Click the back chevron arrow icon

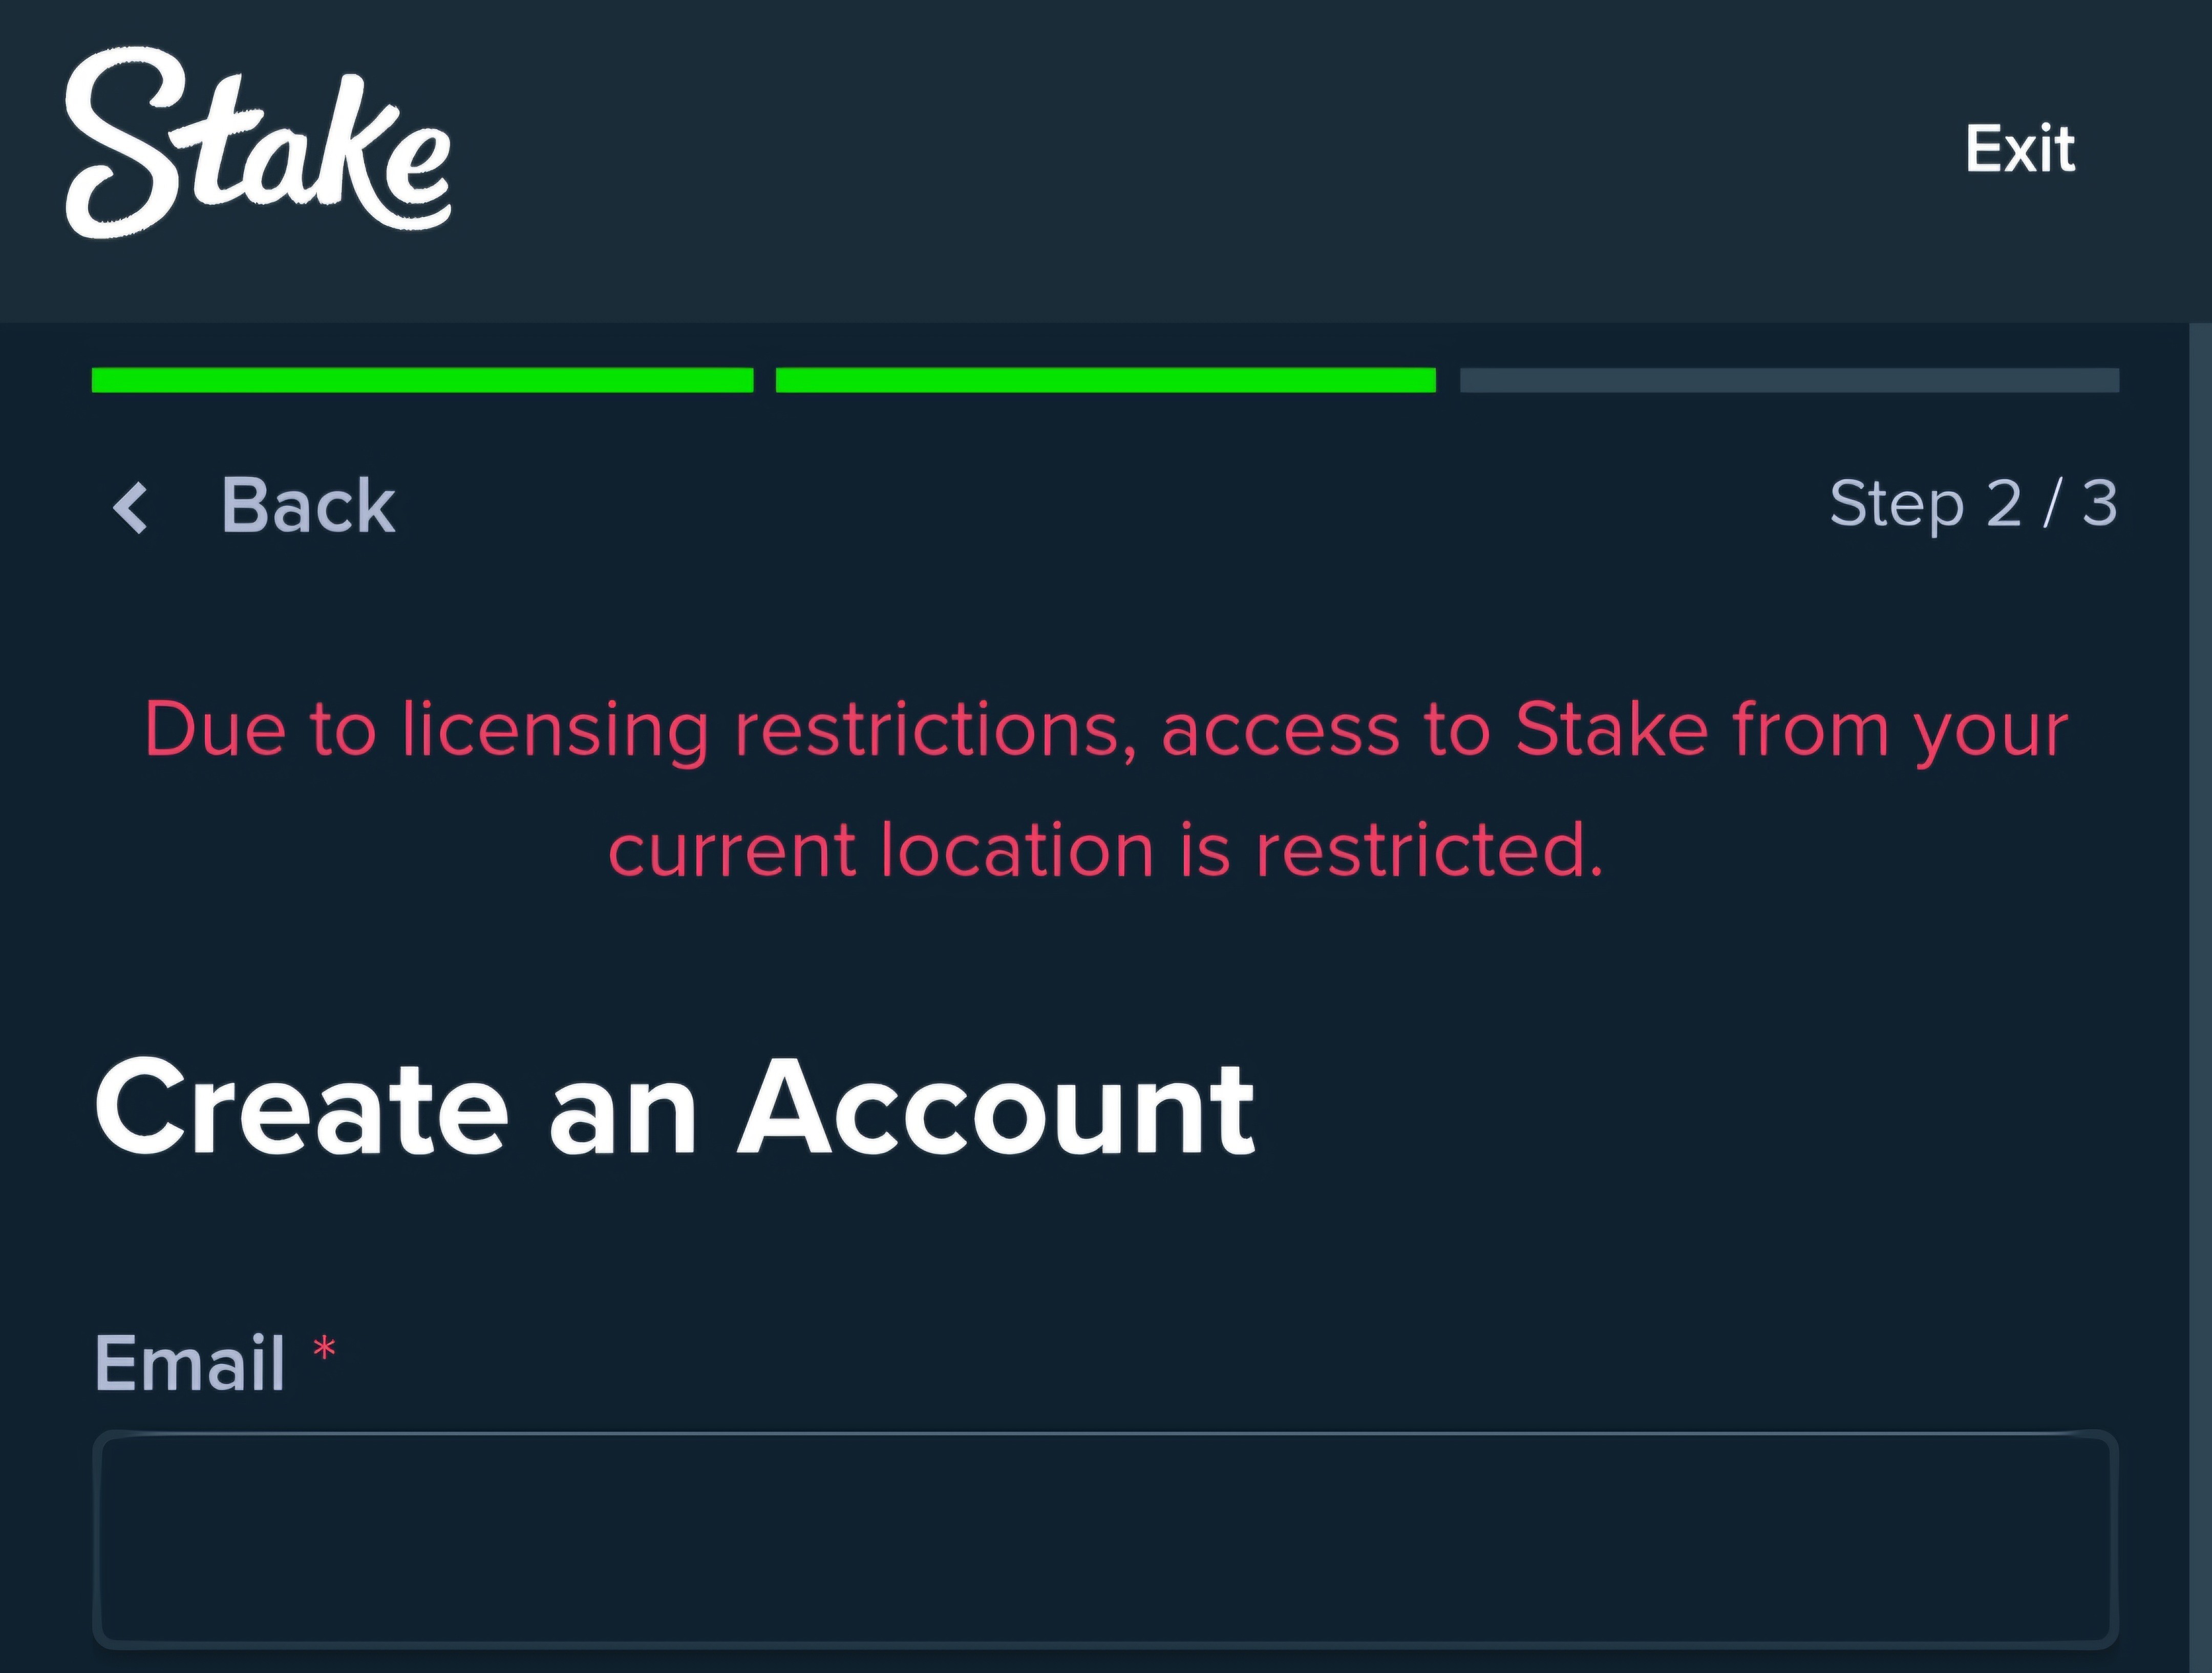131,507
